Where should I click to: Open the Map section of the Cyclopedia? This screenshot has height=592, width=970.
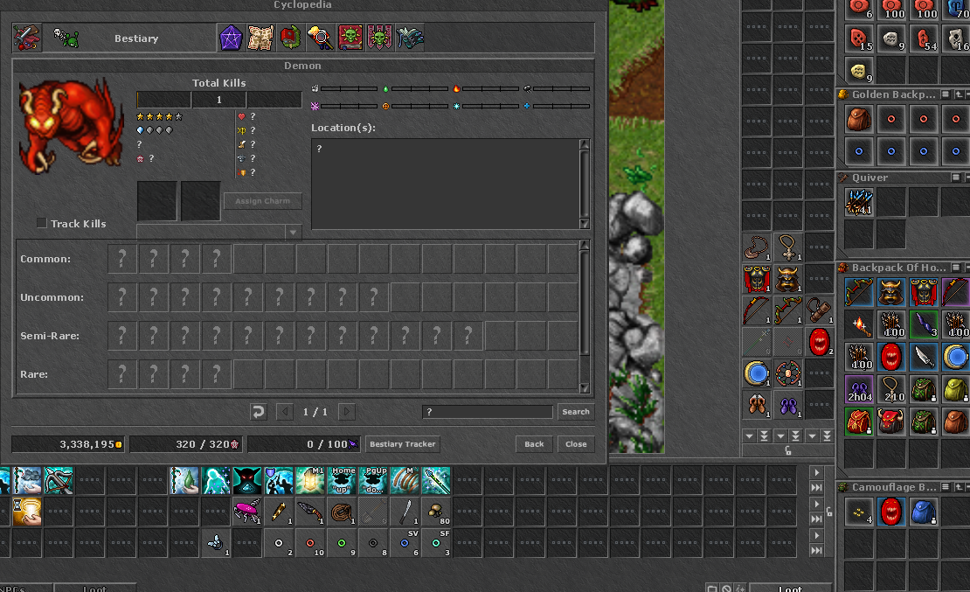click(x=260, y=38)
